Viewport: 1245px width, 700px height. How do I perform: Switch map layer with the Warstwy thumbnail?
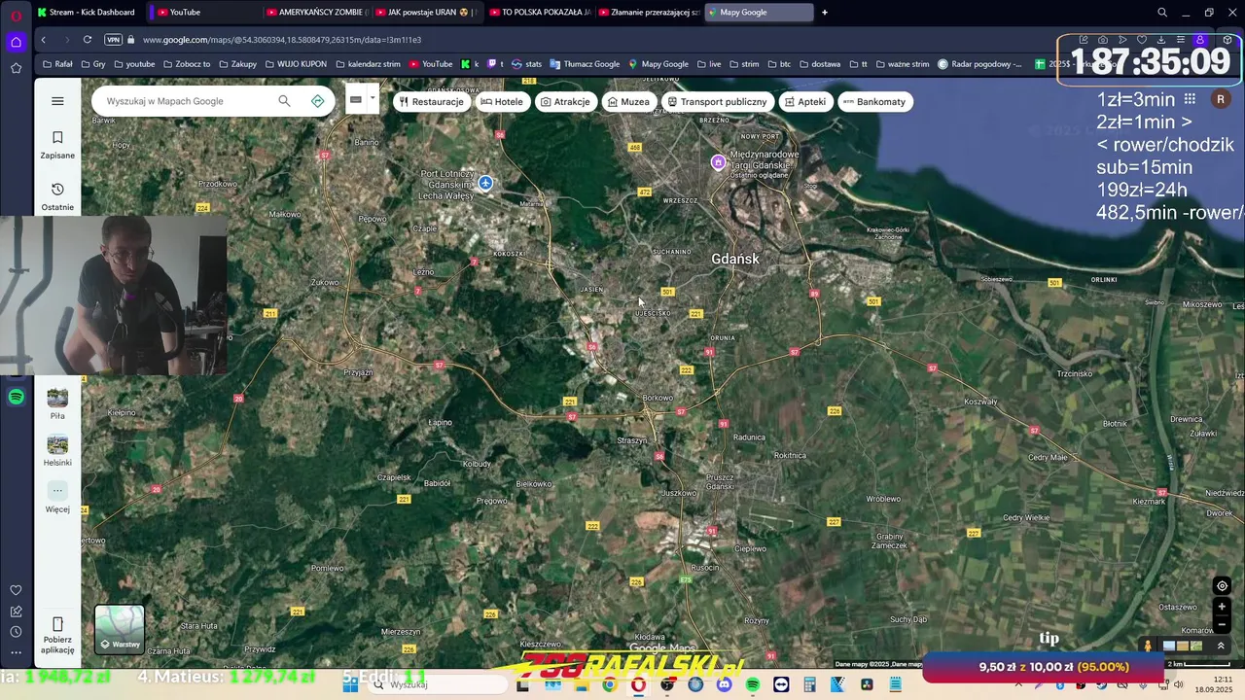[x=120, y=629]
